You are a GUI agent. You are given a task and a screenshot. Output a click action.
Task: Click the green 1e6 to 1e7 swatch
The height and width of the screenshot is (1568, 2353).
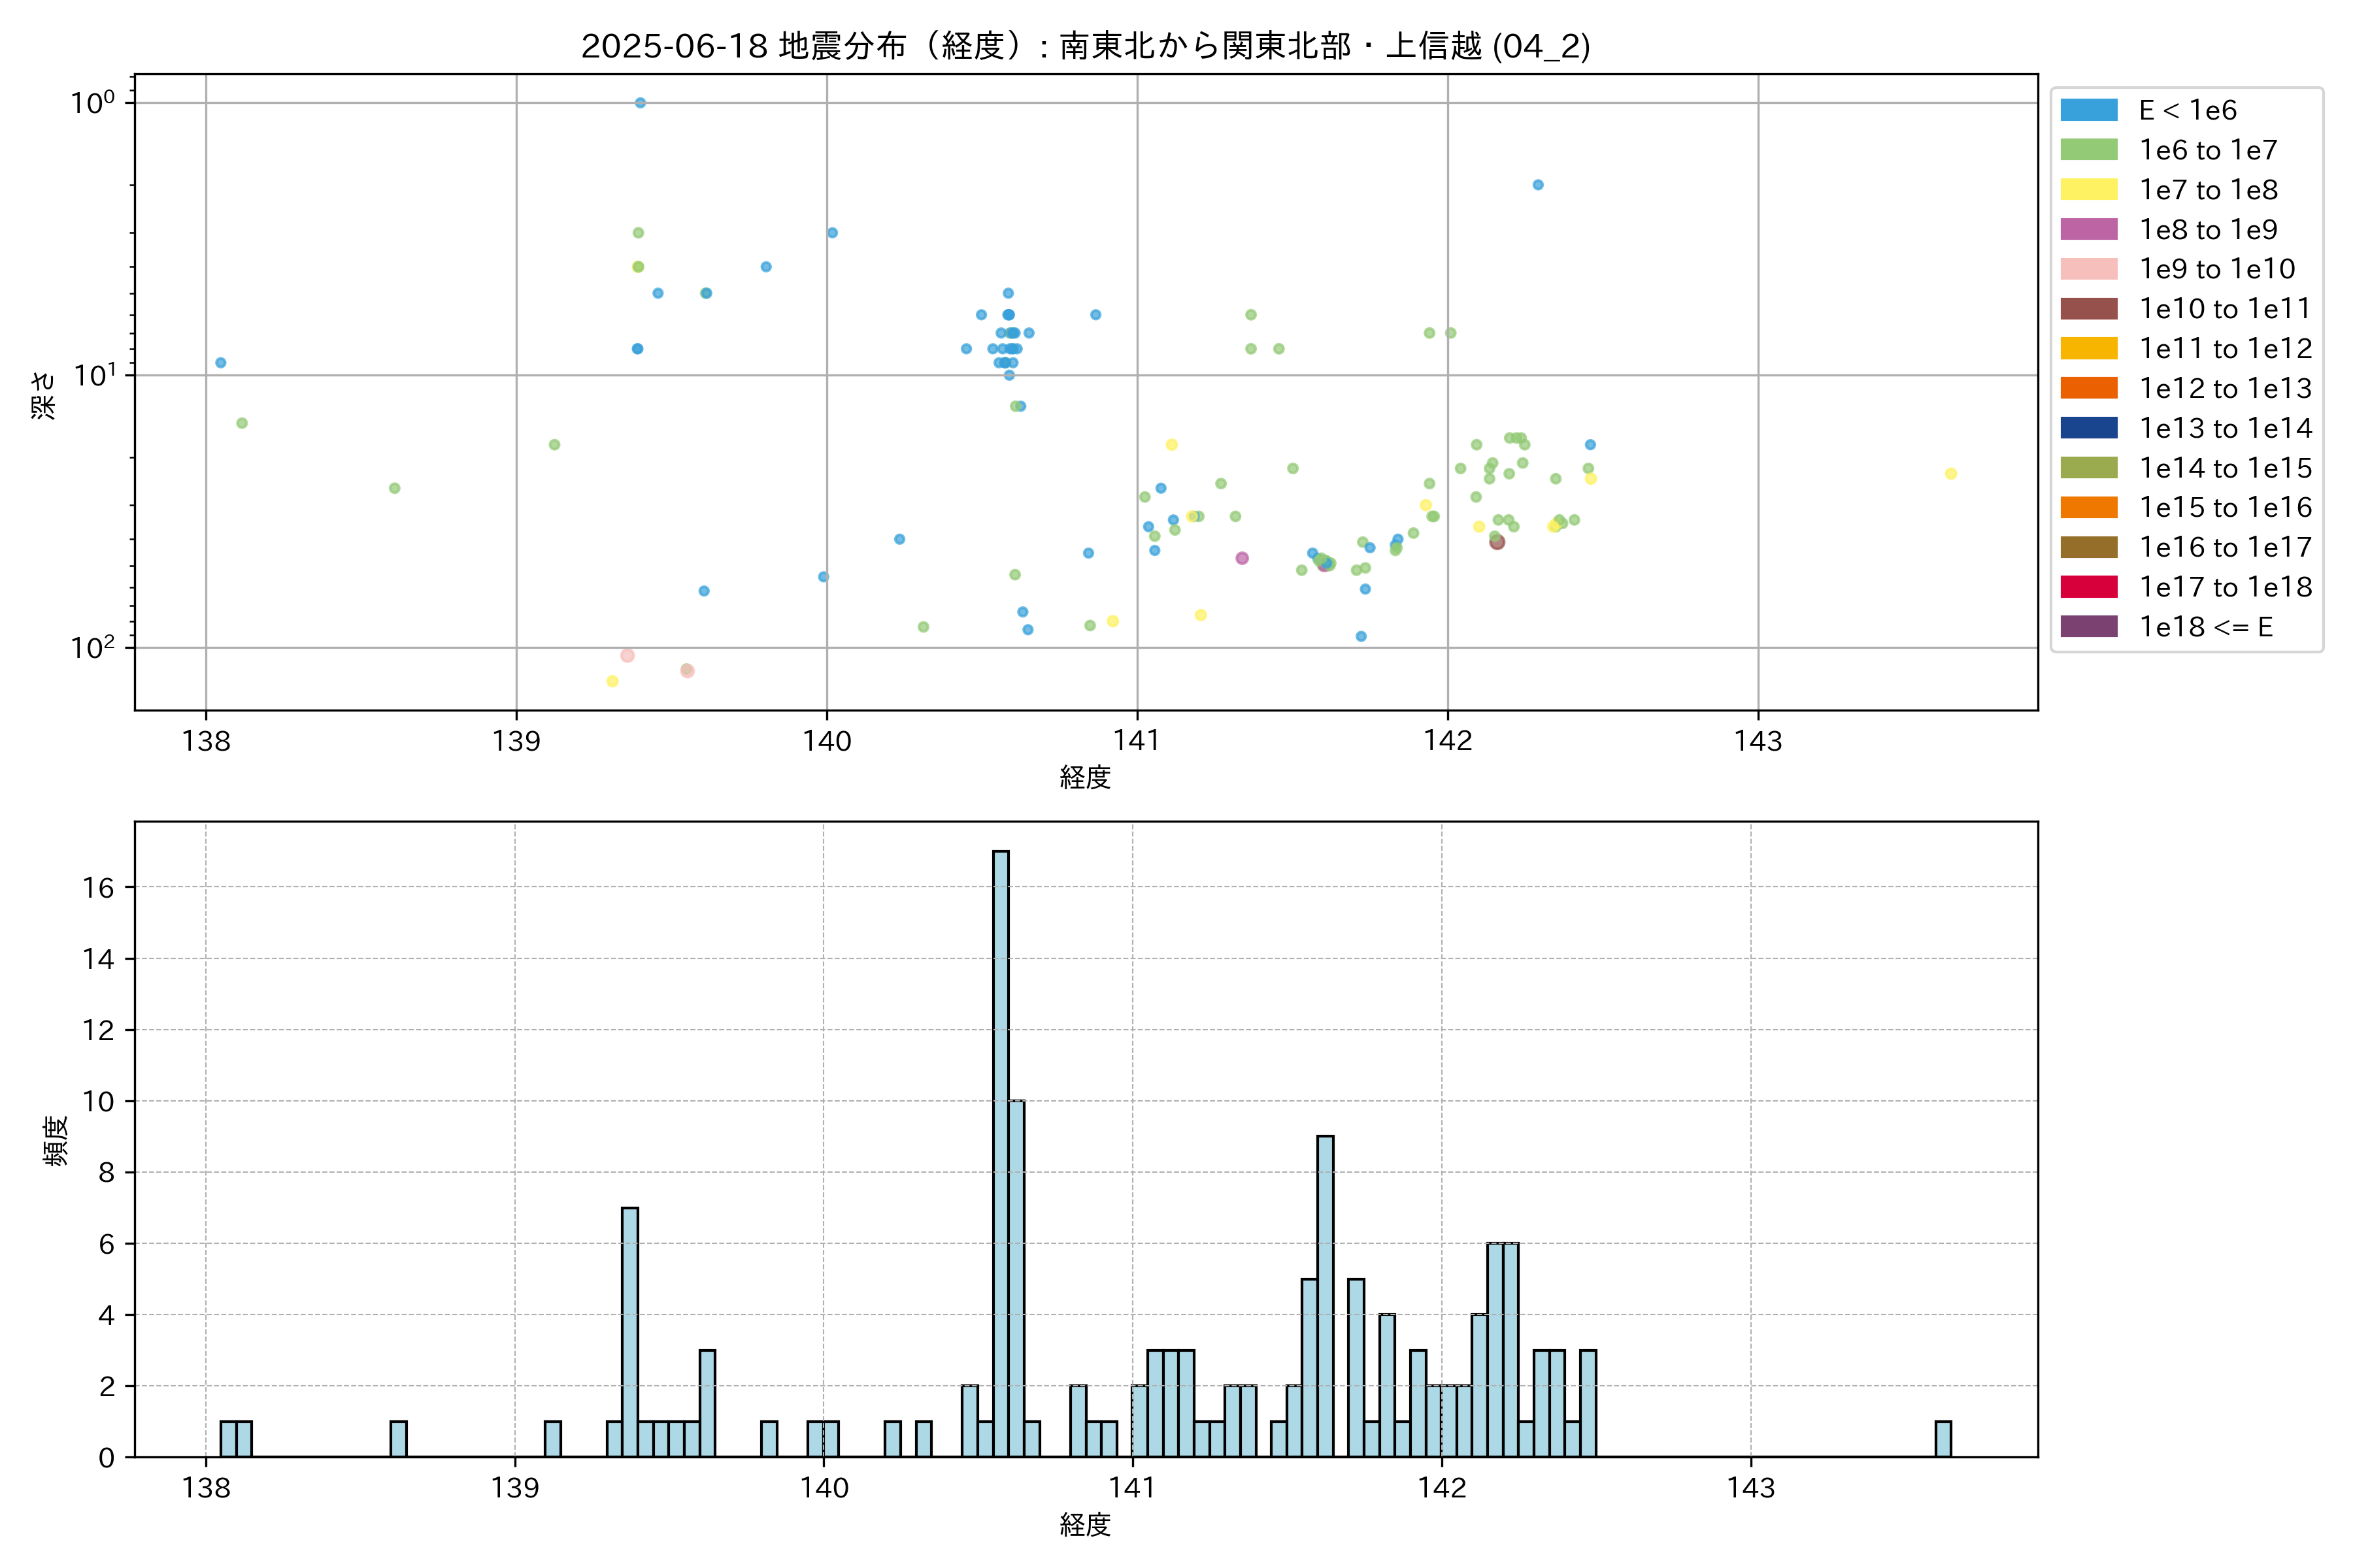[2088, 150]
